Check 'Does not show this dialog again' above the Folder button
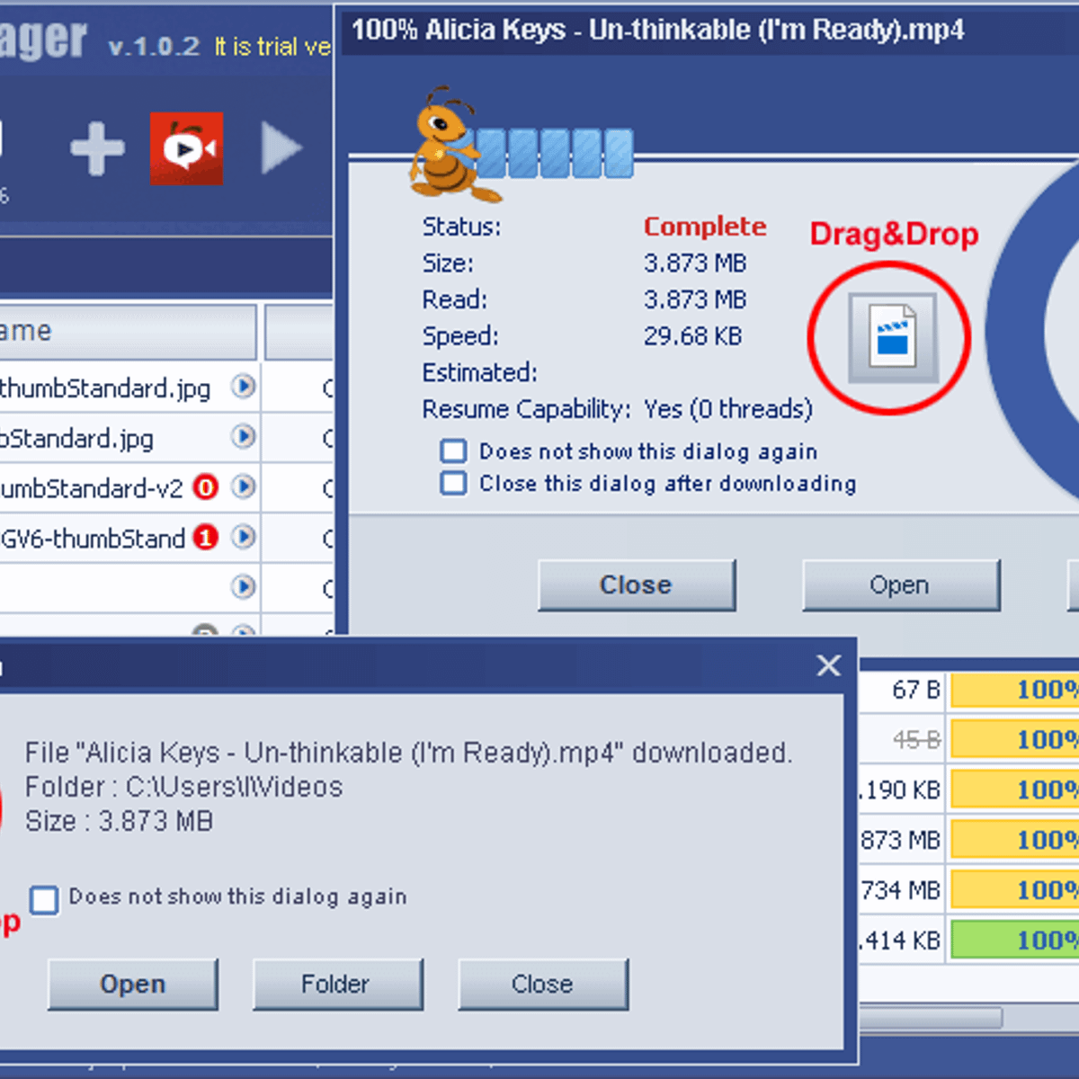The width and height of the screenshot is (1079, 1079). coord(44,899)
